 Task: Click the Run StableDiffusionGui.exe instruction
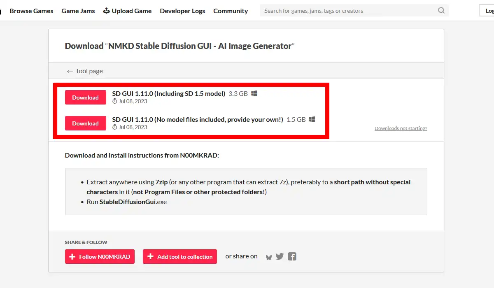[x=127, y=202]
